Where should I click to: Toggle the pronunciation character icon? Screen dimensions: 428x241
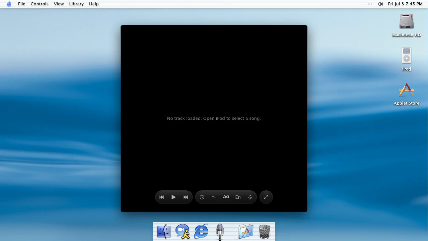coord(250,197)
